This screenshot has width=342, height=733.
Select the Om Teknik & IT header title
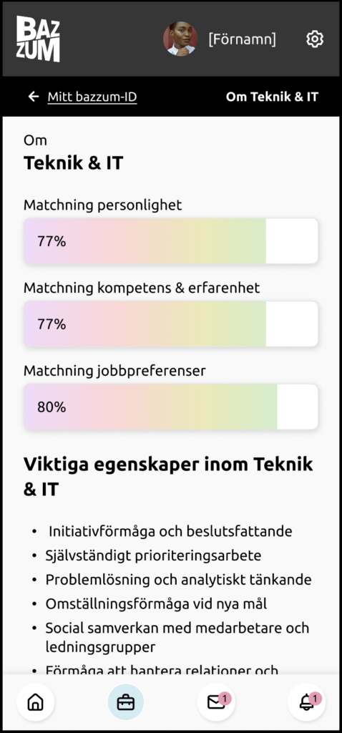pos(272,97)
